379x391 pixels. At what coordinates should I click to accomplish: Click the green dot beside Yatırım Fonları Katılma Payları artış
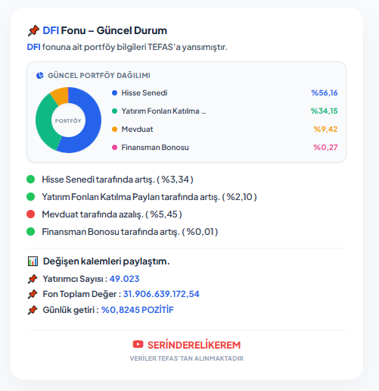tap(31, 197)
